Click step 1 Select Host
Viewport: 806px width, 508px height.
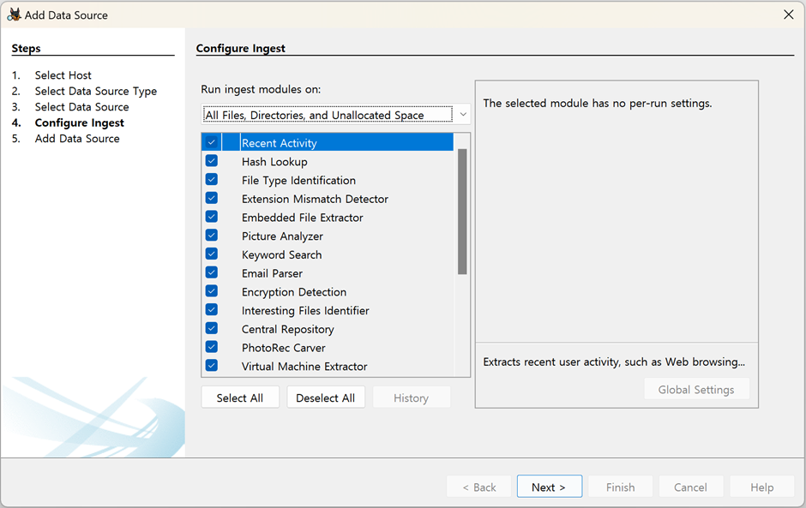(63, 75)
